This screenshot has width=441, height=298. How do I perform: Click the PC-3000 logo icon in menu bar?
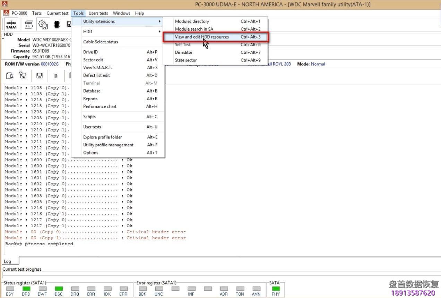pos(6,13)
